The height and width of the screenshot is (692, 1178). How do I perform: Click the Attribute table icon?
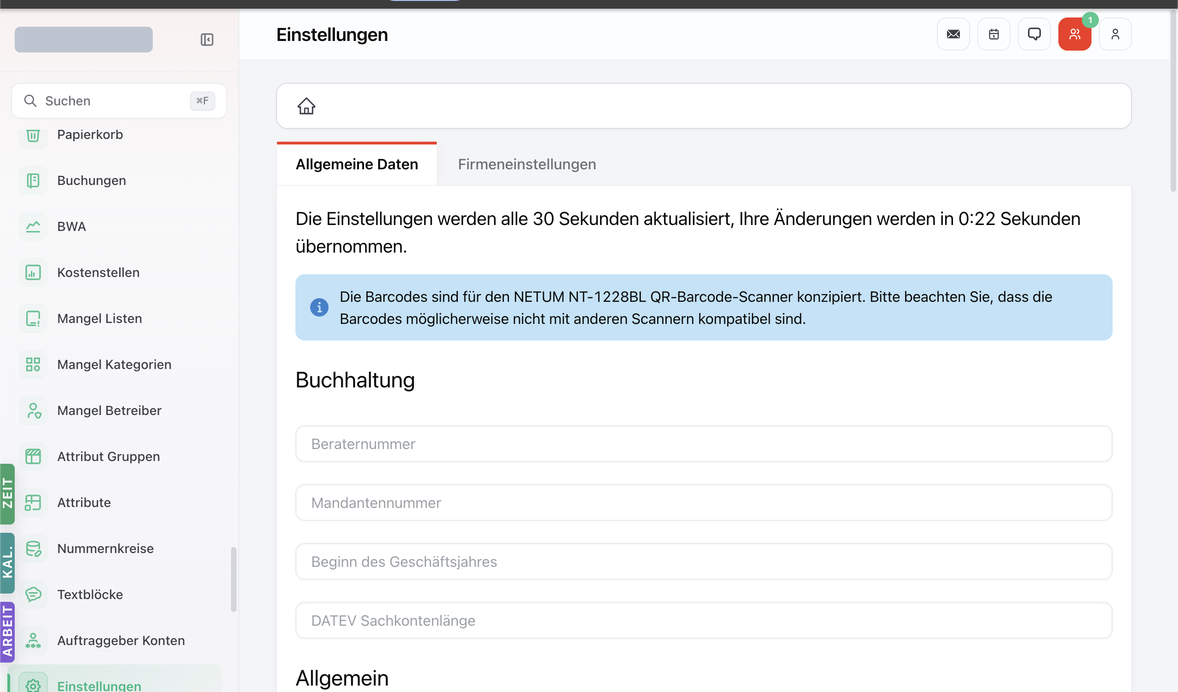[33, 502]
